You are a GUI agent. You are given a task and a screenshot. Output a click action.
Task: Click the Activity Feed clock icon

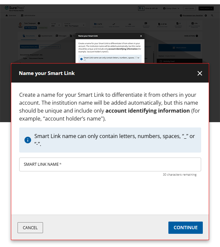(161, 61)
